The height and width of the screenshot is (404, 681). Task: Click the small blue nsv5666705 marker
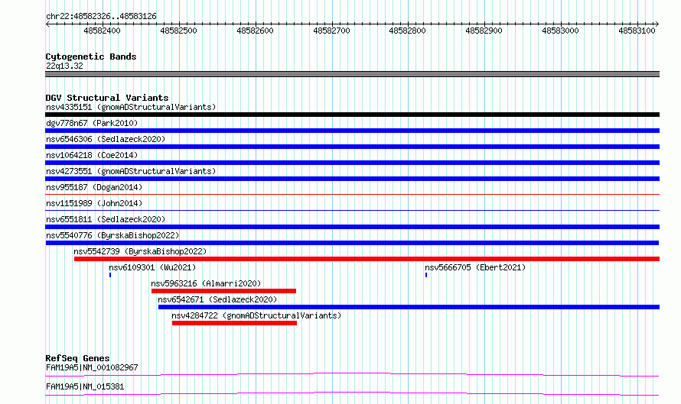(426, 275)
